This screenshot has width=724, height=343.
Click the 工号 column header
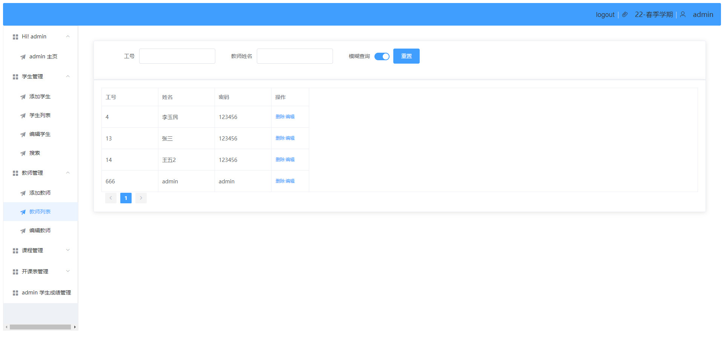pos(130,97)
